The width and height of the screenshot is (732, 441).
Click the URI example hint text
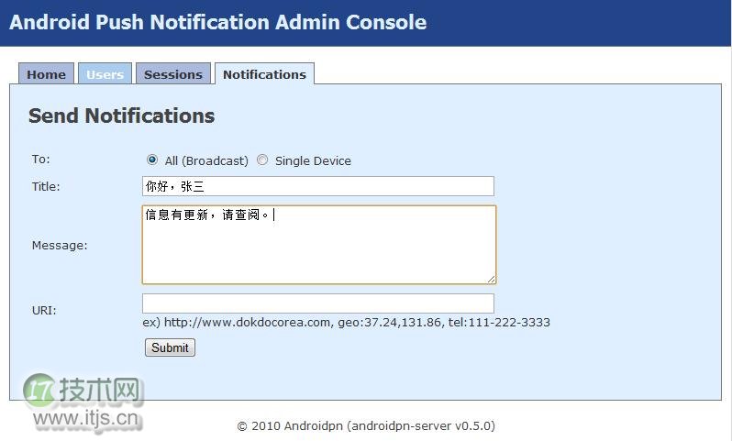(347, 323)
